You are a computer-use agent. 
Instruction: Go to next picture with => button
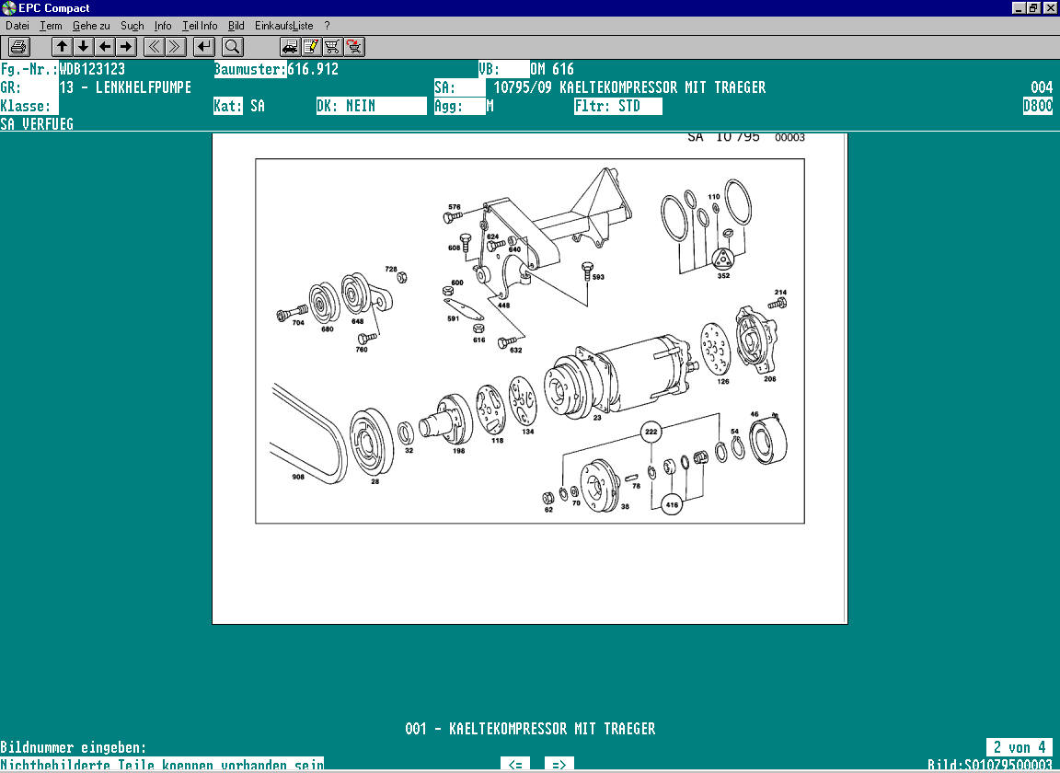point(559,765)
